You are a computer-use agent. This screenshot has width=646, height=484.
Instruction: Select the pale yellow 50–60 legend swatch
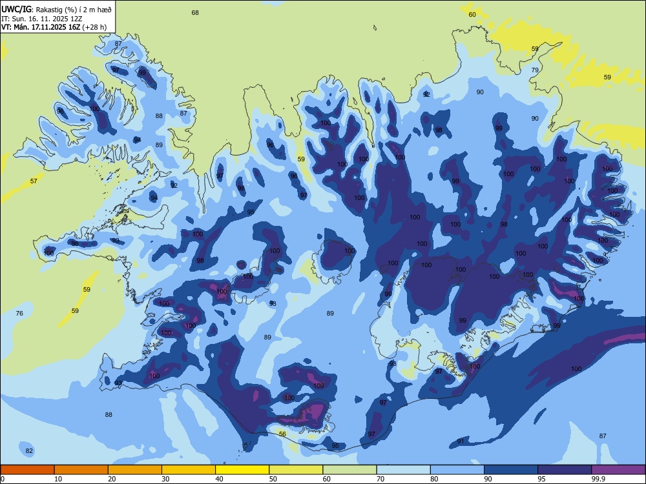click(x=296, y=470)
